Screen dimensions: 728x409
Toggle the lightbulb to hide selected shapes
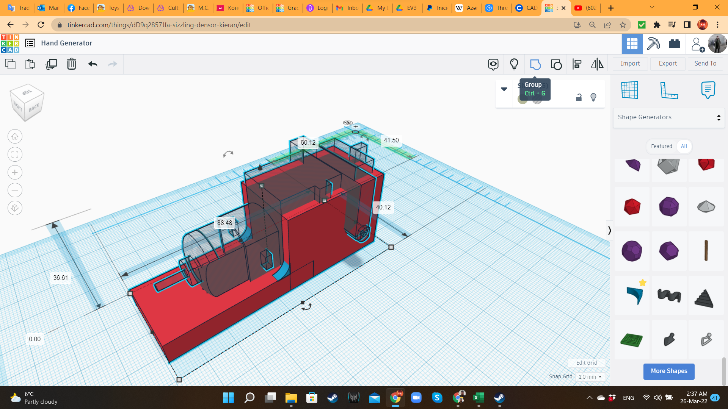pos(593,97)
